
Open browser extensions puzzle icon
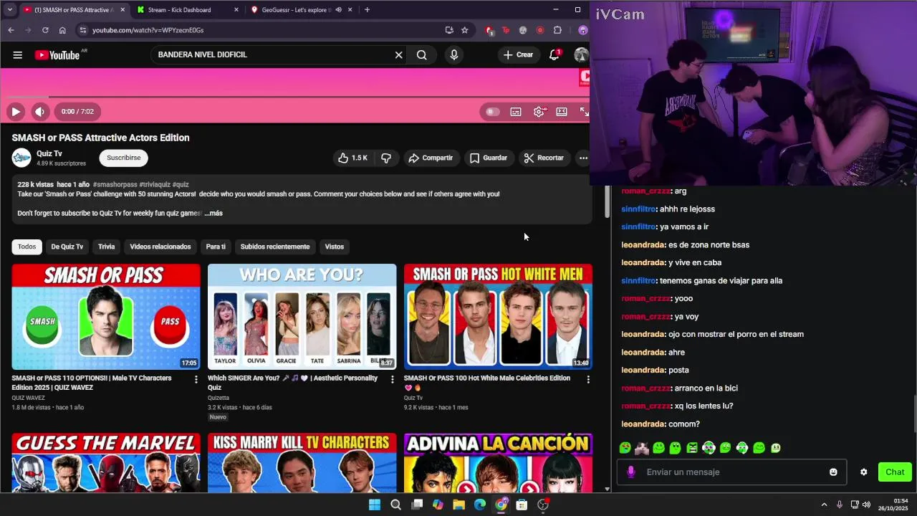pyautogui.click(x=557, y=30)
